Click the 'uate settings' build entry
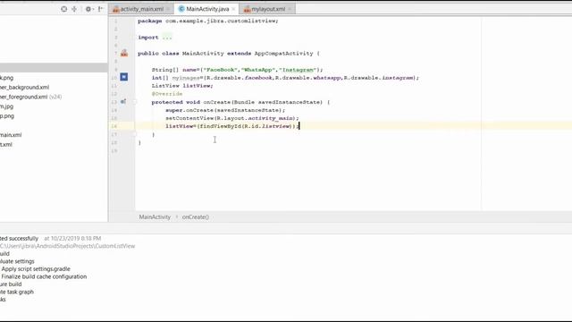Image resolution: width=572 pixels, height=322 pixels. point(17,261)
